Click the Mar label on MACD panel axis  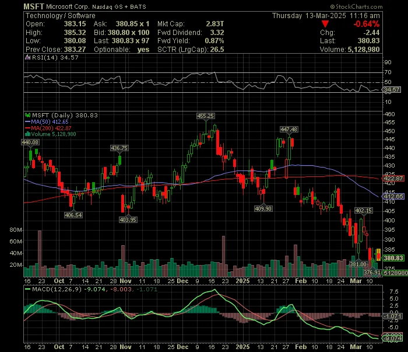coord(356,347)
